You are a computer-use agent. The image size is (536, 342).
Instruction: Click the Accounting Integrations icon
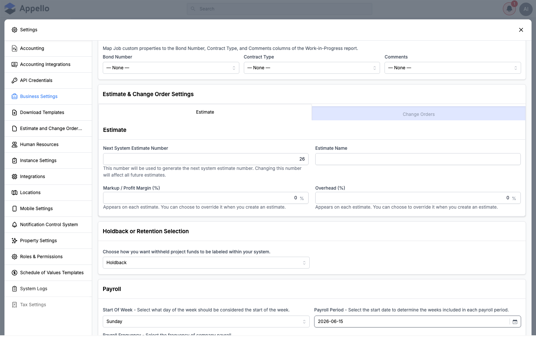[15, 64]
